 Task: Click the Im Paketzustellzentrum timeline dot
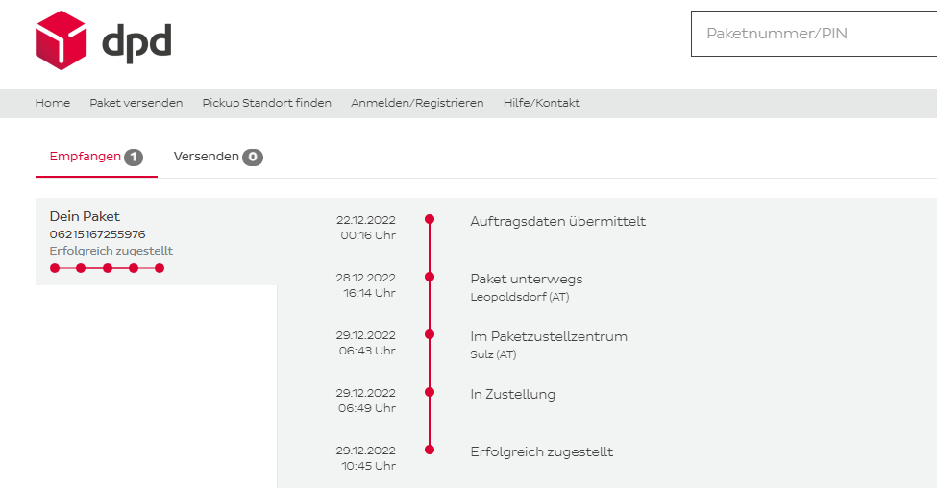pyautogui.click(x=430, y=334)
